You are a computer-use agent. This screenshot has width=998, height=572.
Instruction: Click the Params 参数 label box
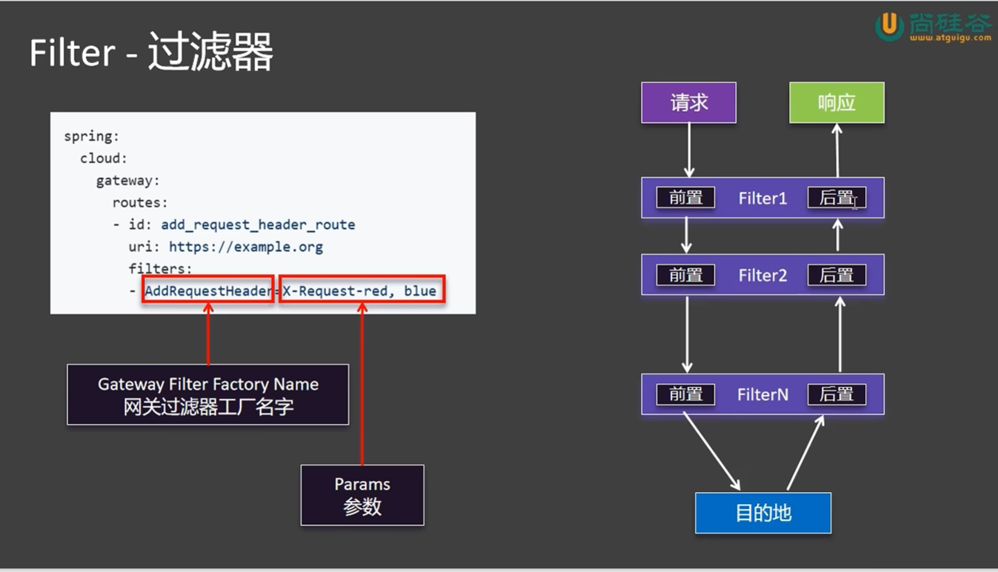(x=362, y=495)
